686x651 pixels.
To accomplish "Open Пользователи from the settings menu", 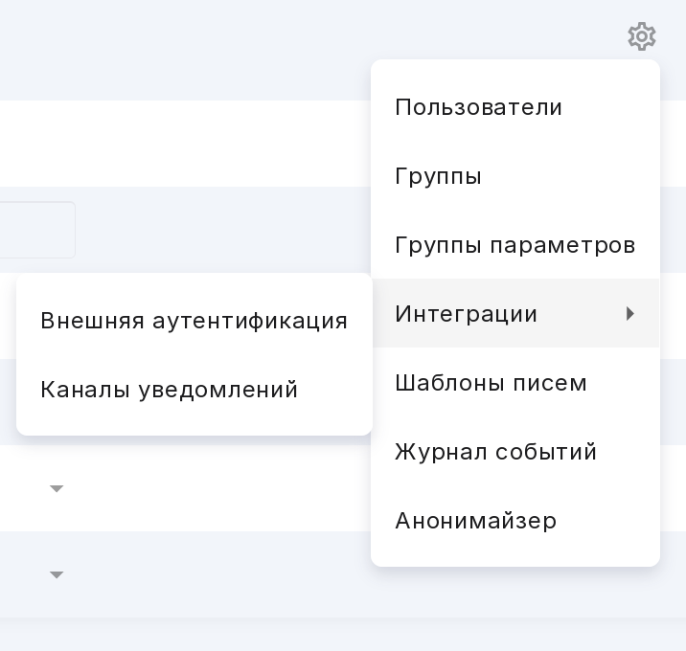I will coord(514,107).
